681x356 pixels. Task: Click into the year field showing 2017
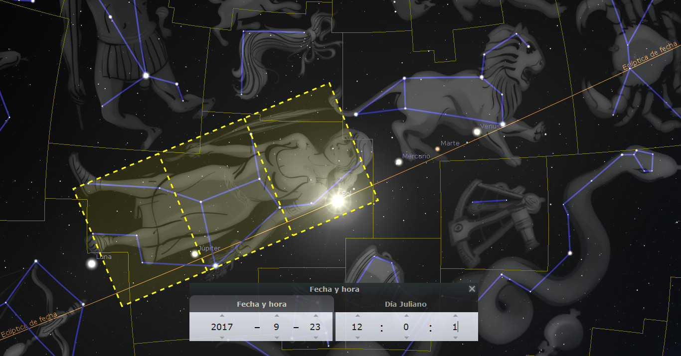(x=222, y=327)
